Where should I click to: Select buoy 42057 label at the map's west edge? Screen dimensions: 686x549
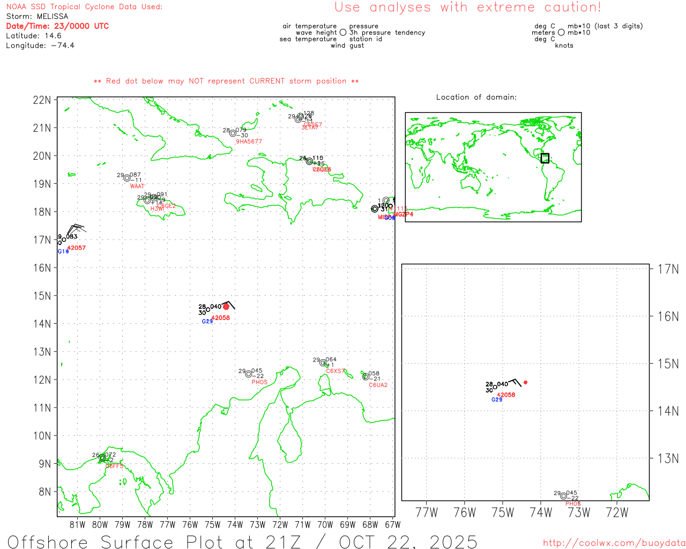pyautogui.click(x=76, y=248)
